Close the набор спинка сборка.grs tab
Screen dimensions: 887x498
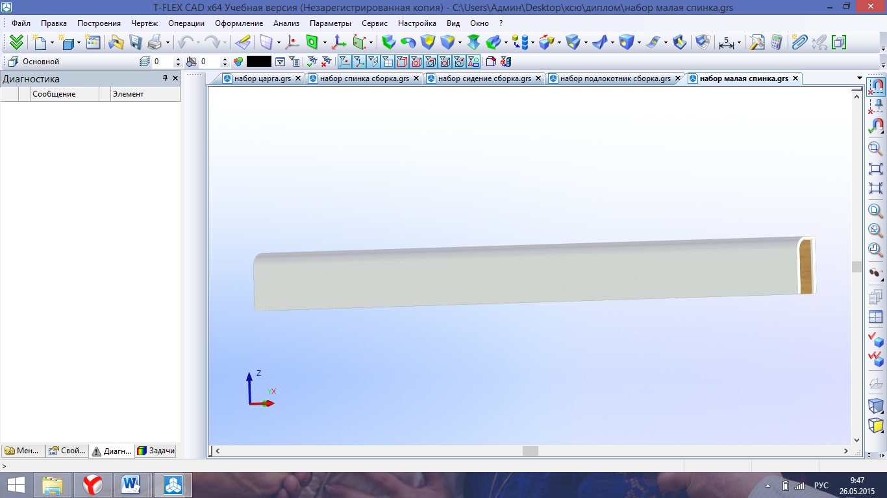point(416,78)
